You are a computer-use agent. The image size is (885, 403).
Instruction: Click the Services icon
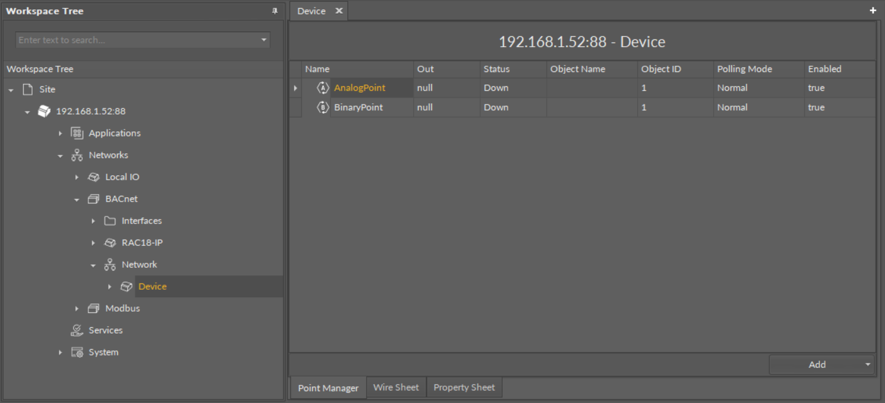(x=76, y=330)
